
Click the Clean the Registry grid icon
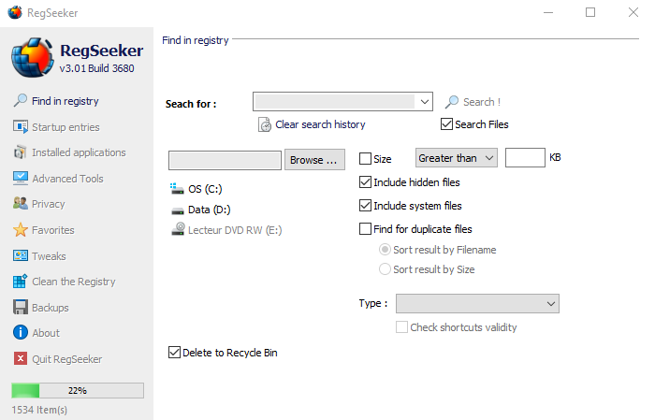[x=20, y=282]
